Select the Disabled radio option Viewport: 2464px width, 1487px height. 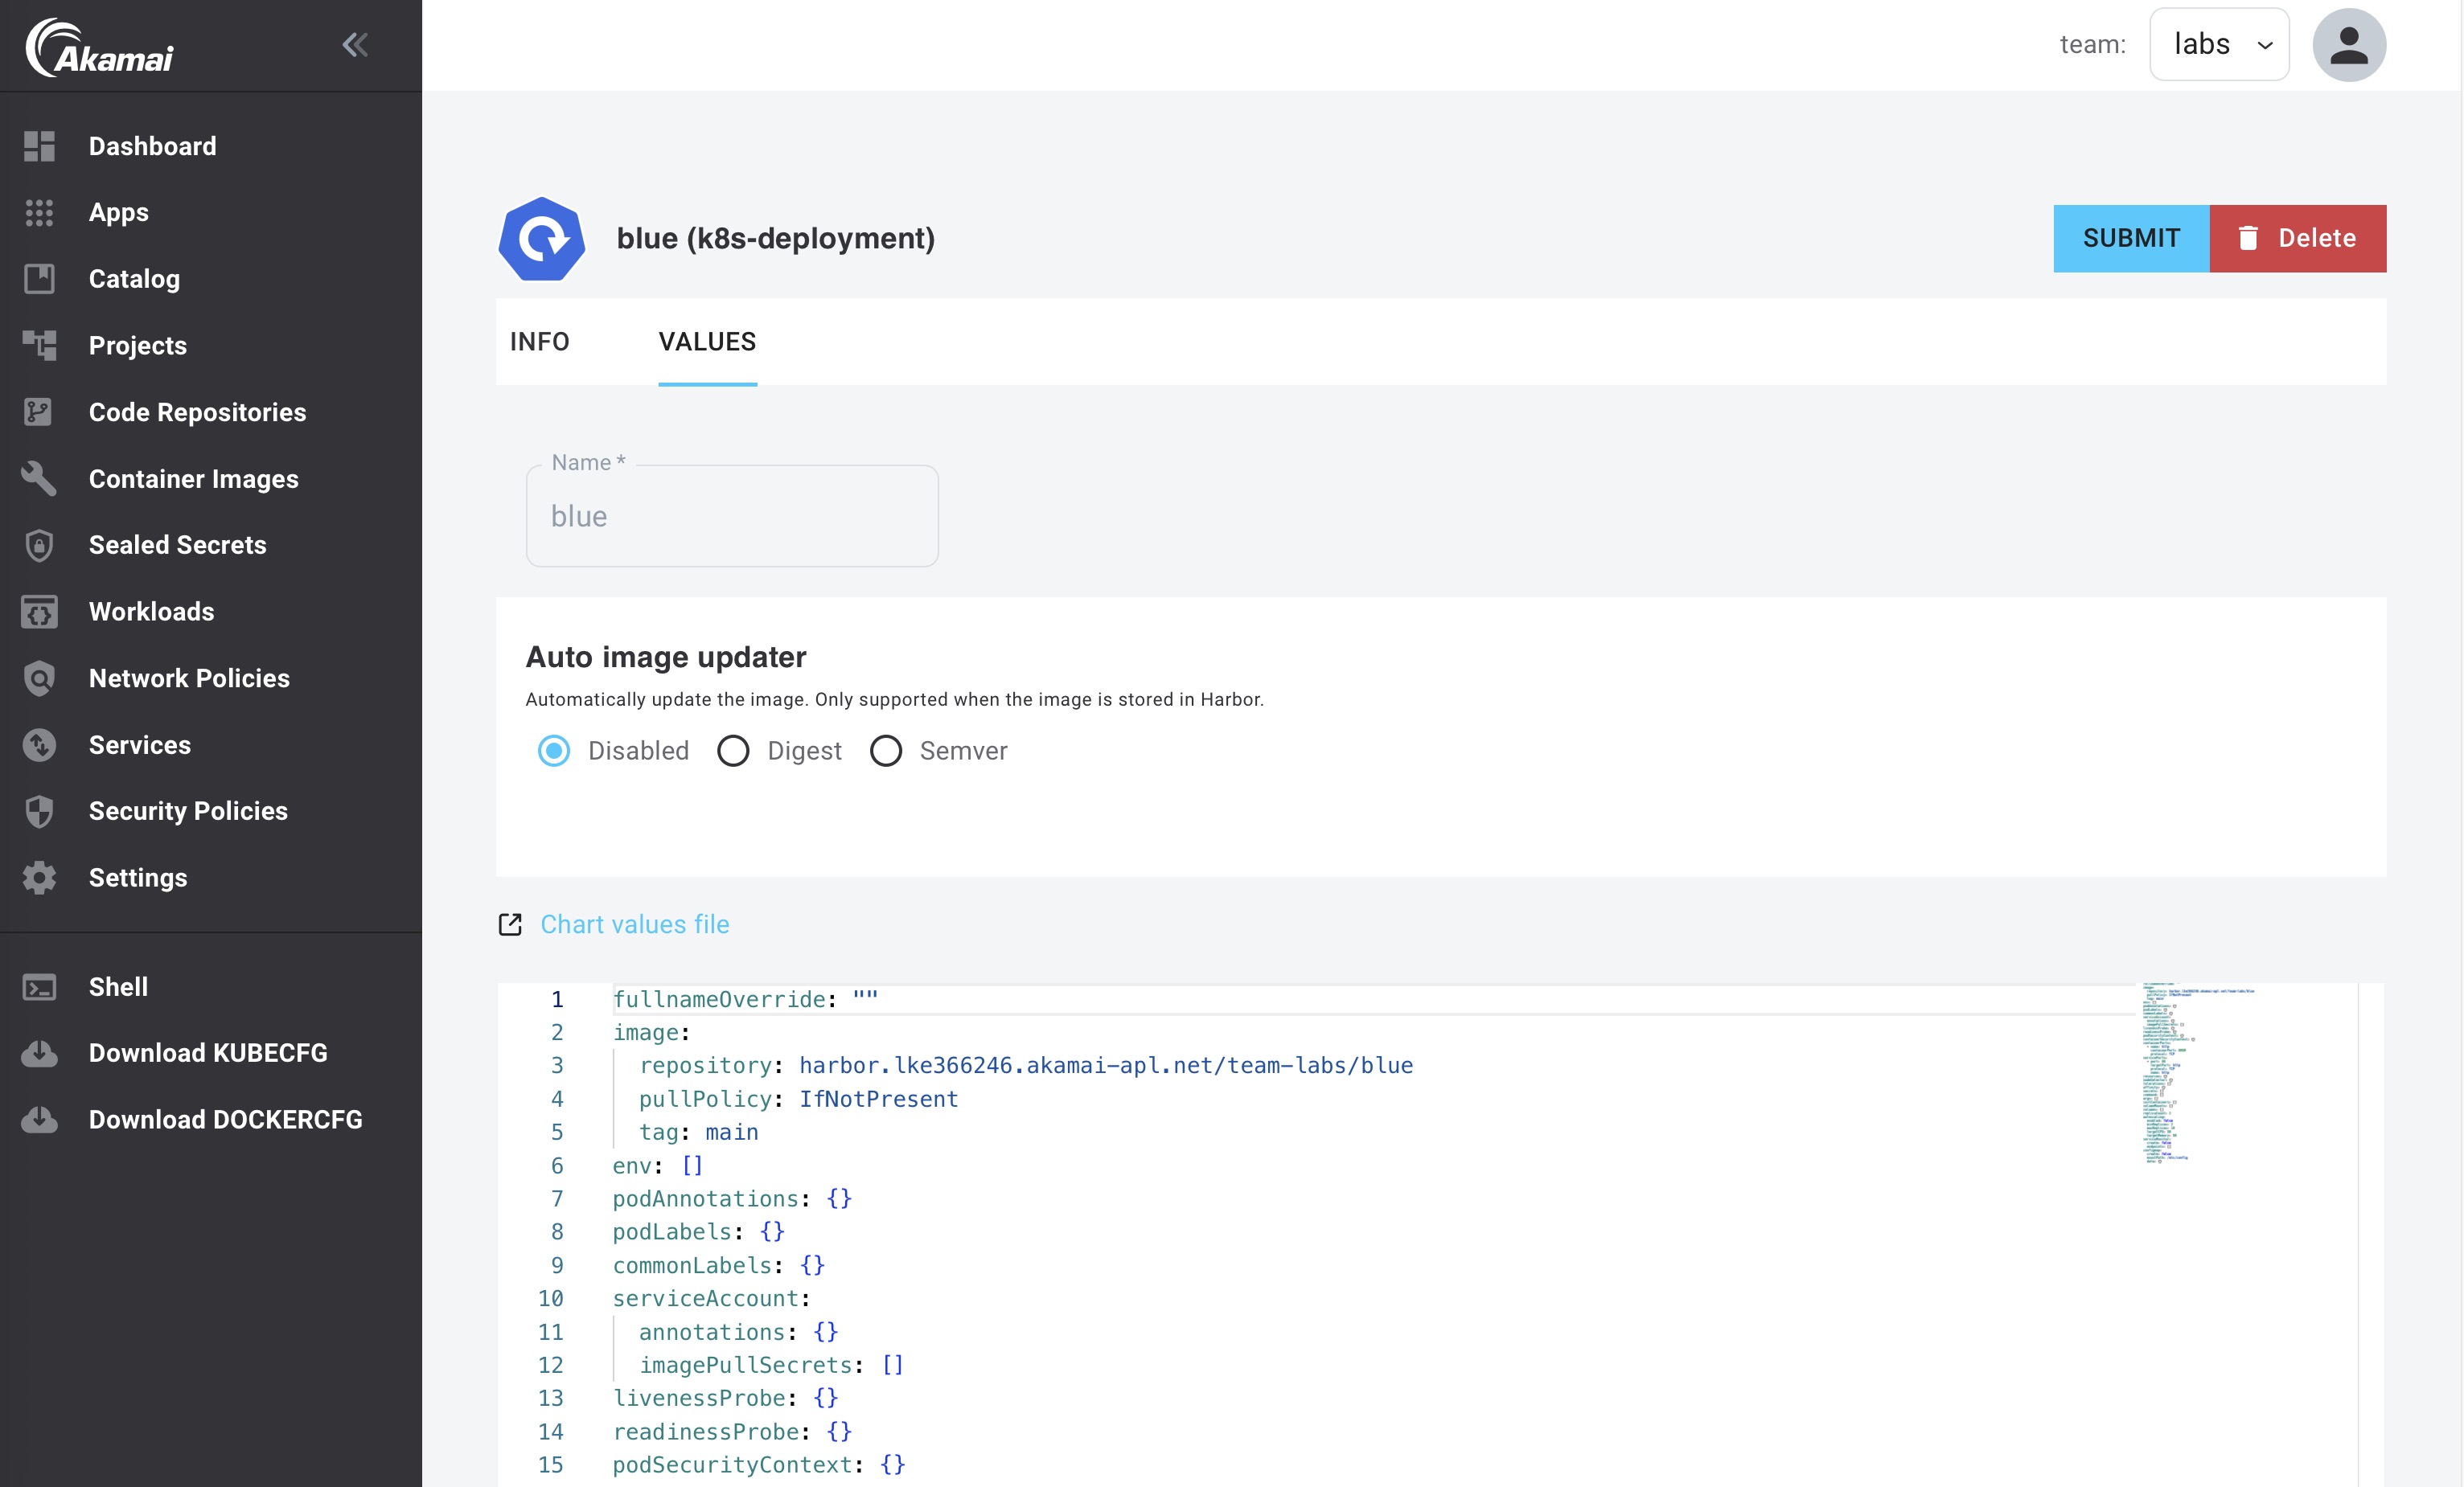pyautogui.click(x=554, y=751)
